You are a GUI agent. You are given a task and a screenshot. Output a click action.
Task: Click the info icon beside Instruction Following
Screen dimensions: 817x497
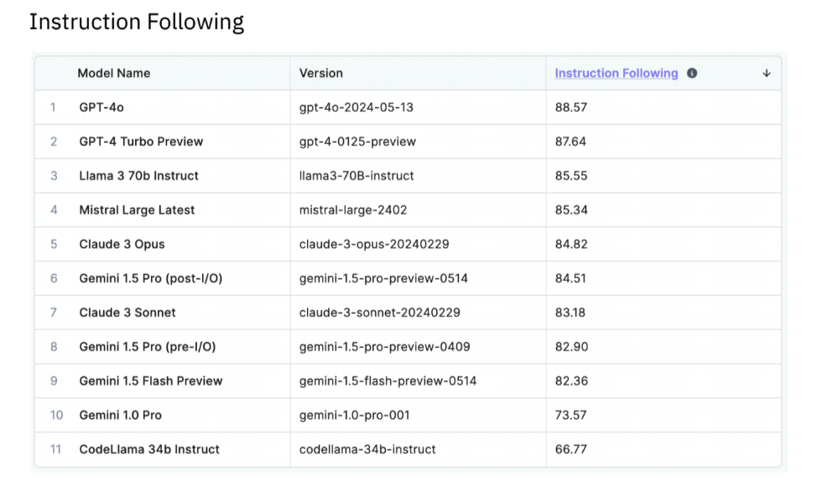coord(692,74)
